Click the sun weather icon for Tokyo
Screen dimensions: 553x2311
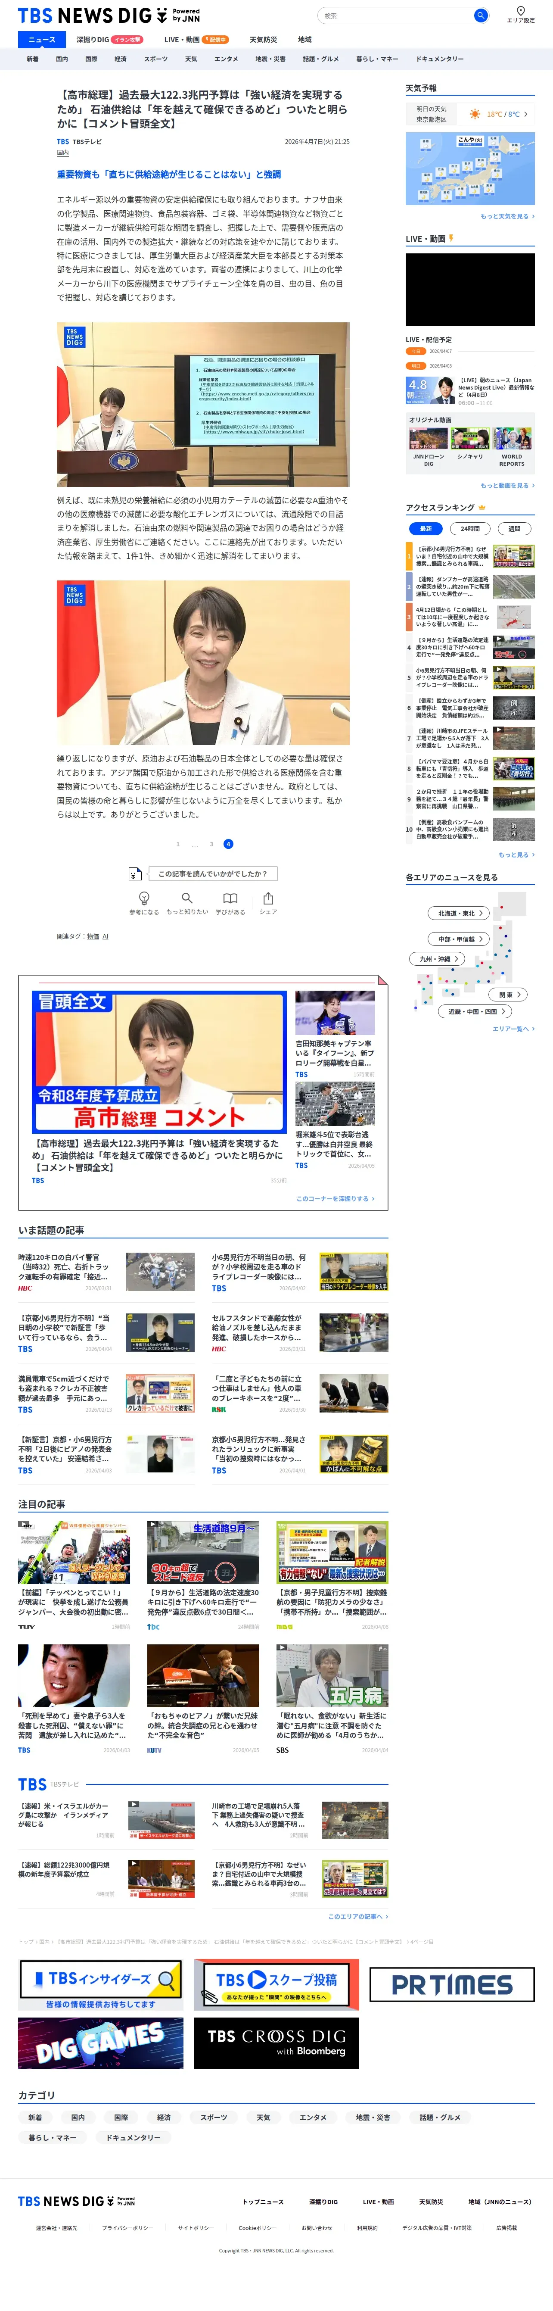[x=475, y=115]
